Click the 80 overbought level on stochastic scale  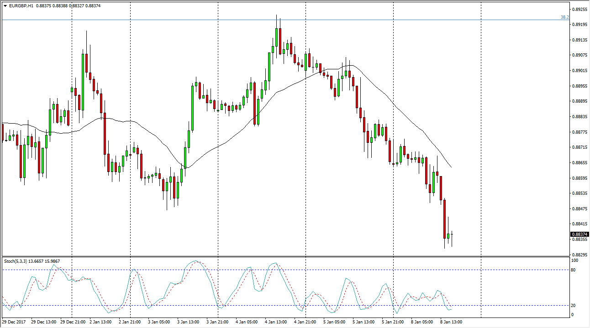tap(575, 270)
